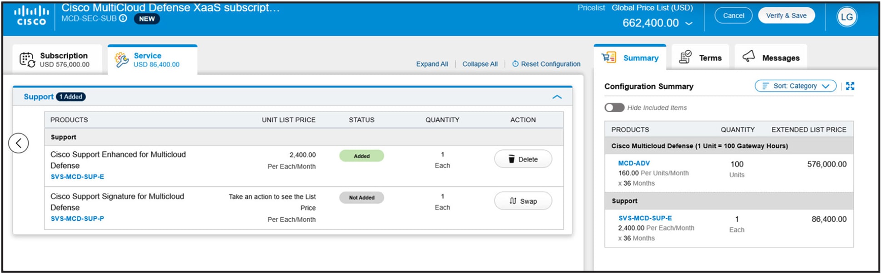Viewport: 882px width, 274px height.
Task: Click the 86,400.00 extended price
Action: (x=829, y=219)
